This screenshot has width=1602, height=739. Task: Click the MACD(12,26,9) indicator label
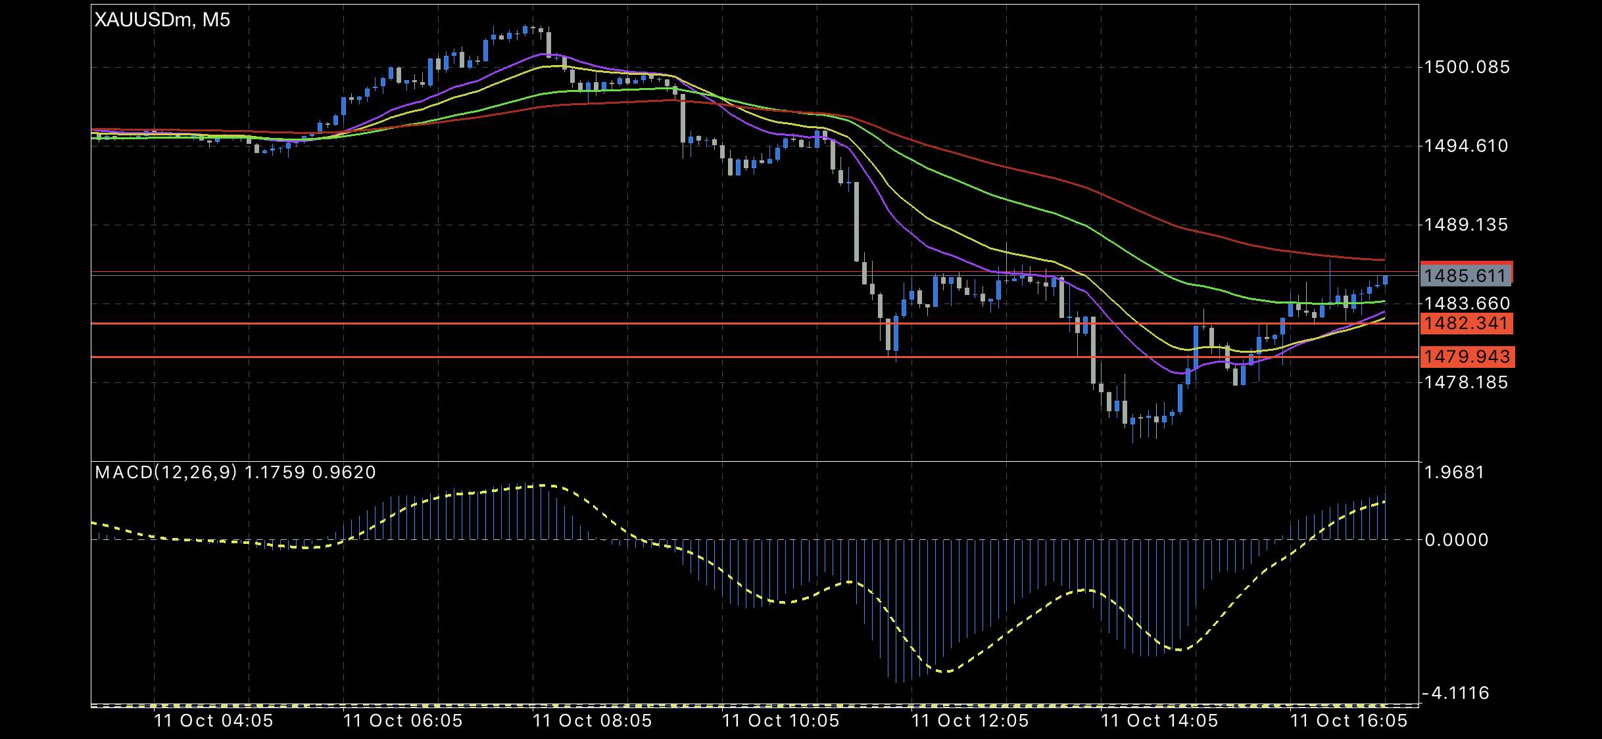pos(166,472)
